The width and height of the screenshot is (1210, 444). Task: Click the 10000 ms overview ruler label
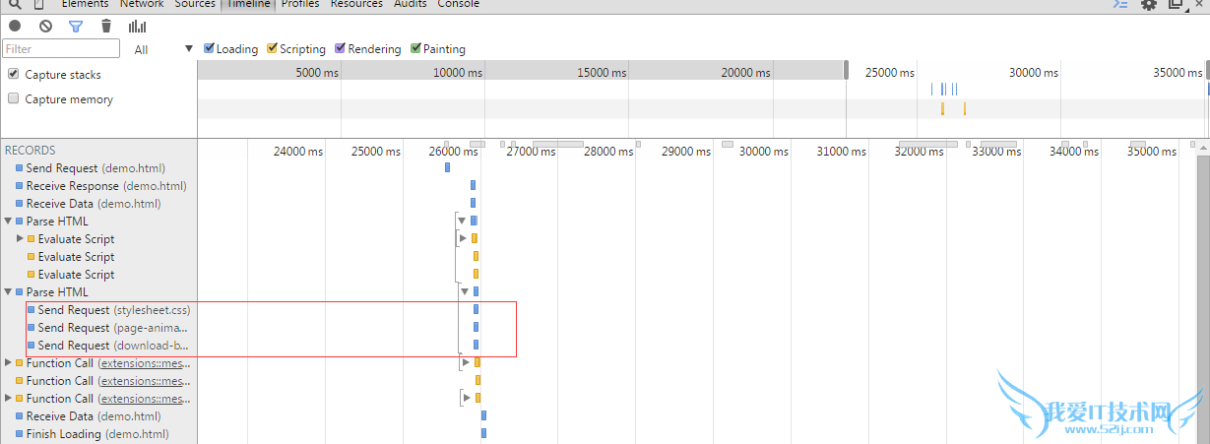[x=458, y=72]
